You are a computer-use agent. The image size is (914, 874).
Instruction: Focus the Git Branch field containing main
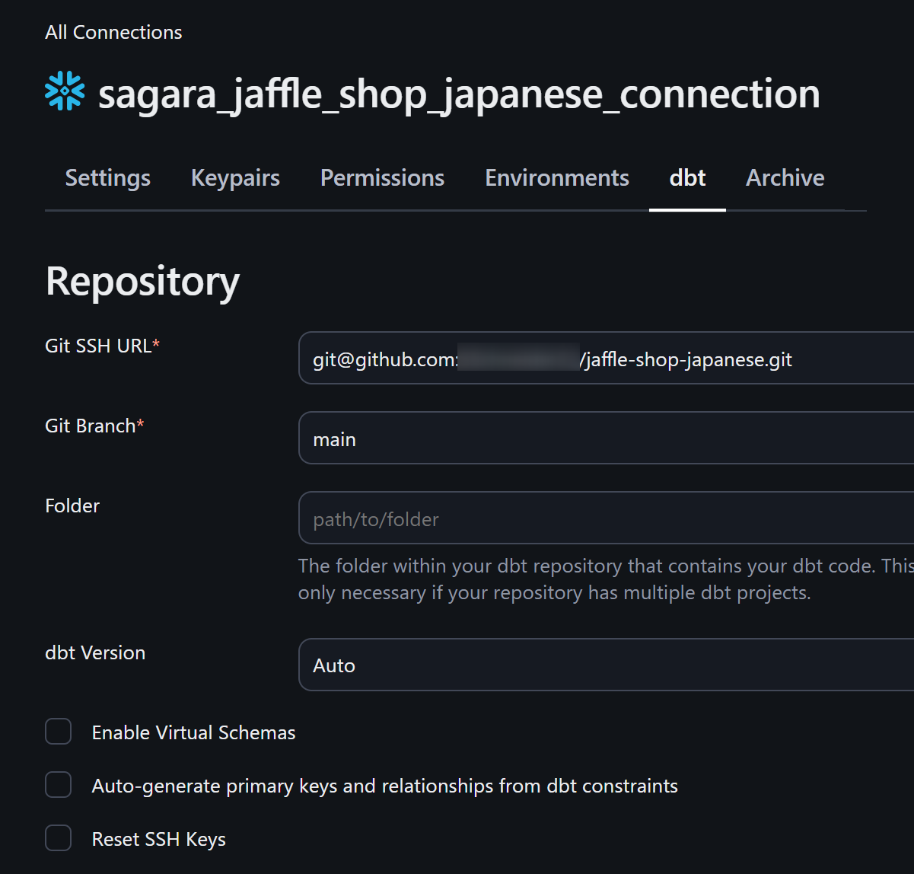(x=605, y=439)
